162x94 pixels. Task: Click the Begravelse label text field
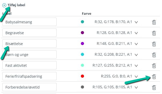pyautogui.click(x=29, y=33)
